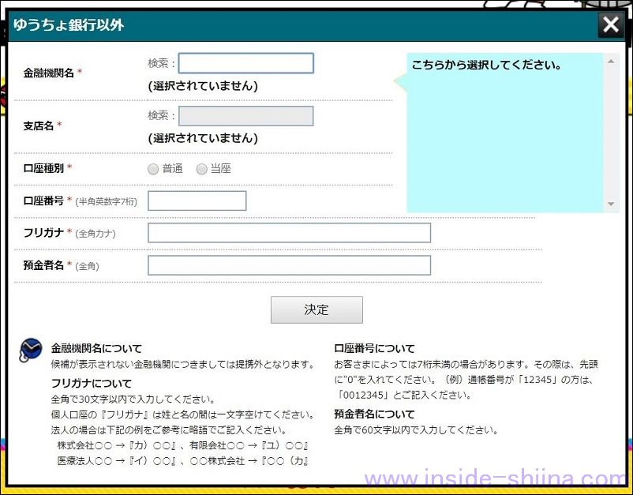This screenshot has width=633, height=495.
Task: Click the 金融機関名について heading
Action: 96,348
